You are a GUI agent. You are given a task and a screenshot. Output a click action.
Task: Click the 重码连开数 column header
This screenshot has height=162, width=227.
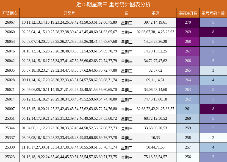(187, 12)
